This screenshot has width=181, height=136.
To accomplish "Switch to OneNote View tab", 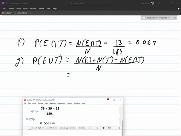I will point(48,9).
